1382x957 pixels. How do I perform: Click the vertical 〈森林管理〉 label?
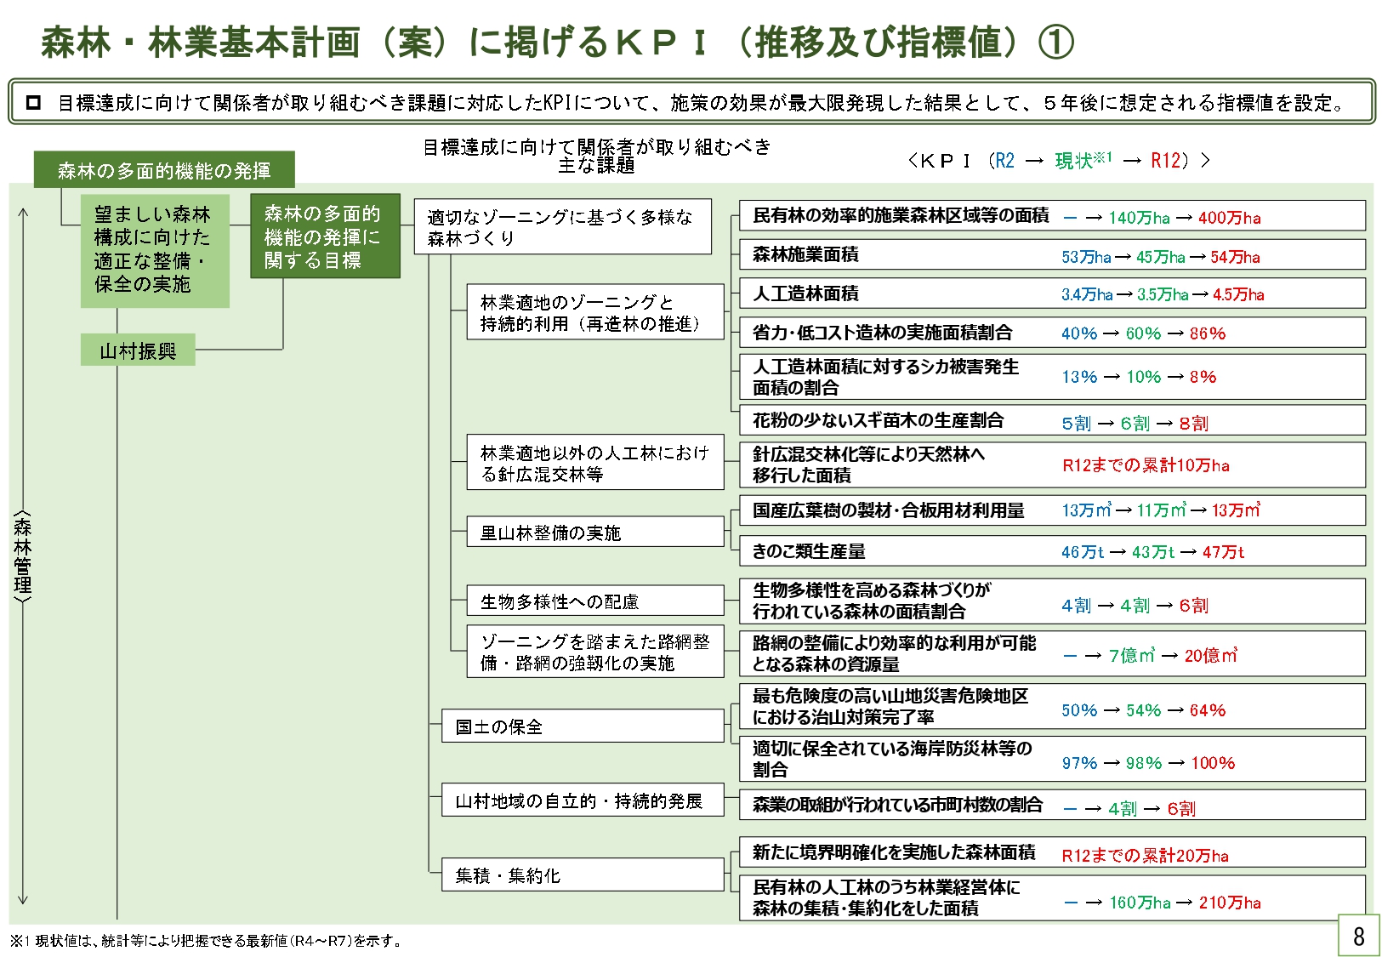click(x=23, y=557)
